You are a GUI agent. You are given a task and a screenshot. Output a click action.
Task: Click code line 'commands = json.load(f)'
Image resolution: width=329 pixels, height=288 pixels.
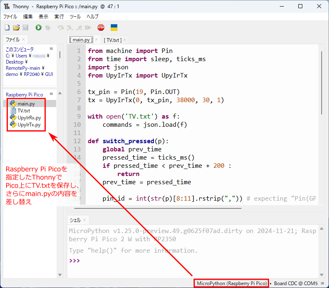(144, 125)
